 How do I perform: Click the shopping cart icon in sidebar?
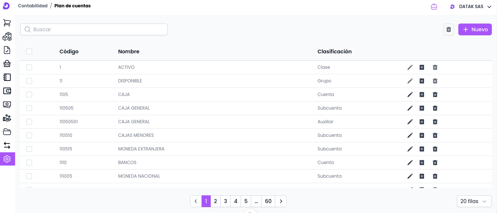[x=7, y=23]
